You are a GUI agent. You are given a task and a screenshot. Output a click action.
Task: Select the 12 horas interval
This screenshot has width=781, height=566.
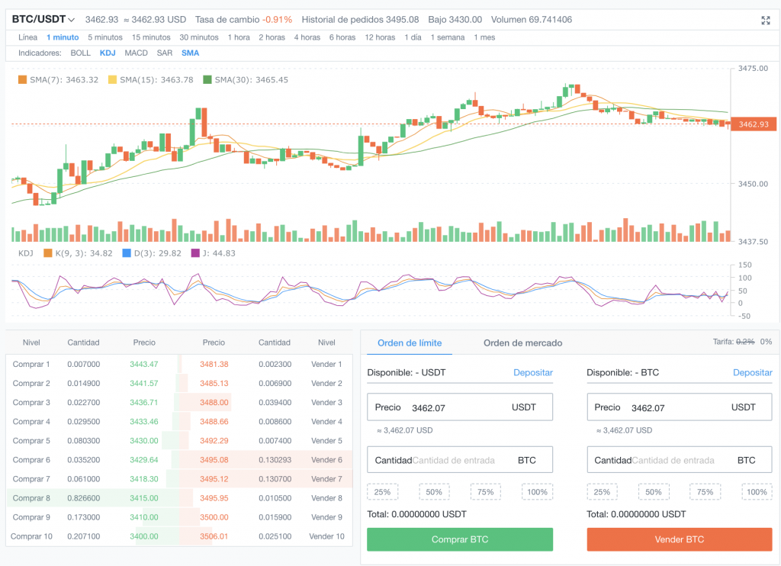click(380, 37)
